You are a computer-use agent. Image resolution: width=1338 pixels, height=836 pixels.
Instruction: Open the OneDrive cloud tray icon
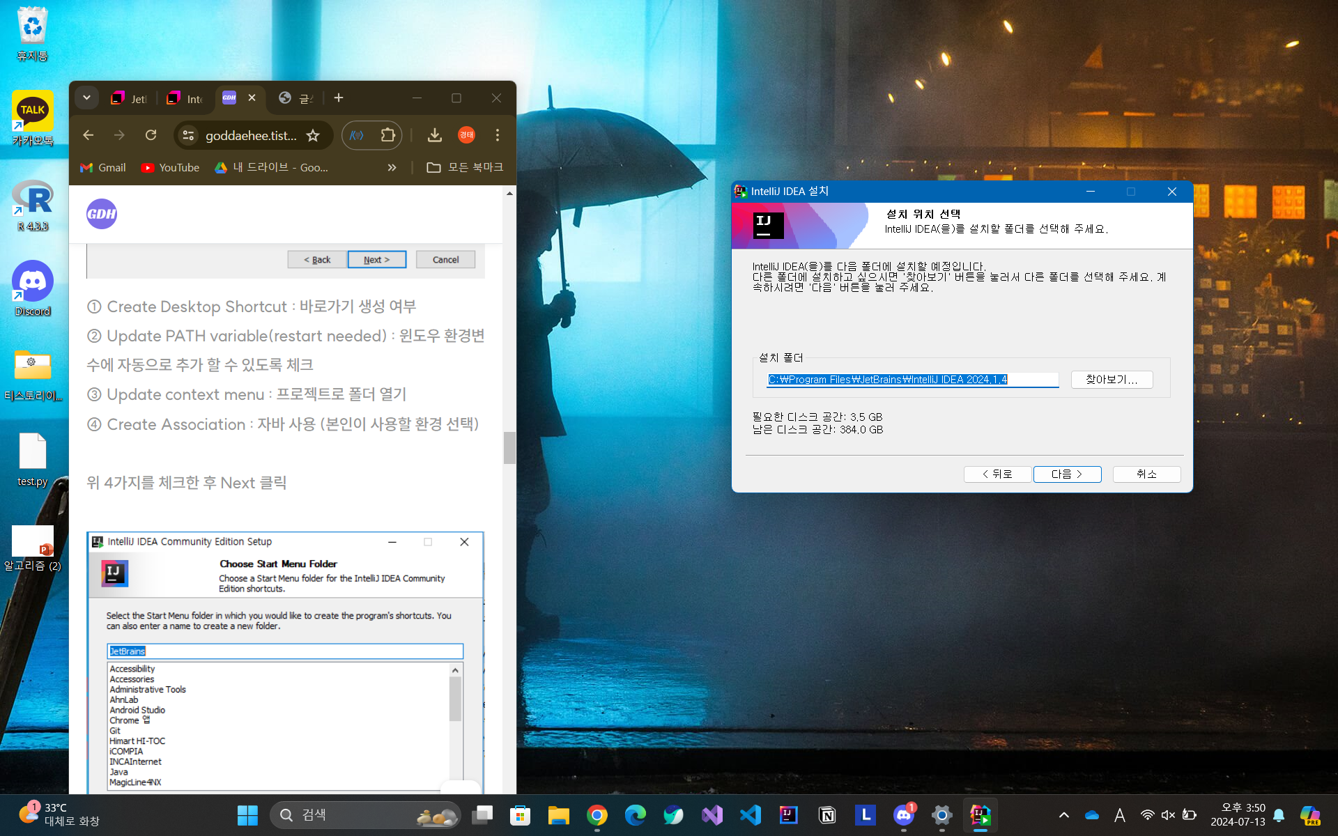pos(1092,815)
